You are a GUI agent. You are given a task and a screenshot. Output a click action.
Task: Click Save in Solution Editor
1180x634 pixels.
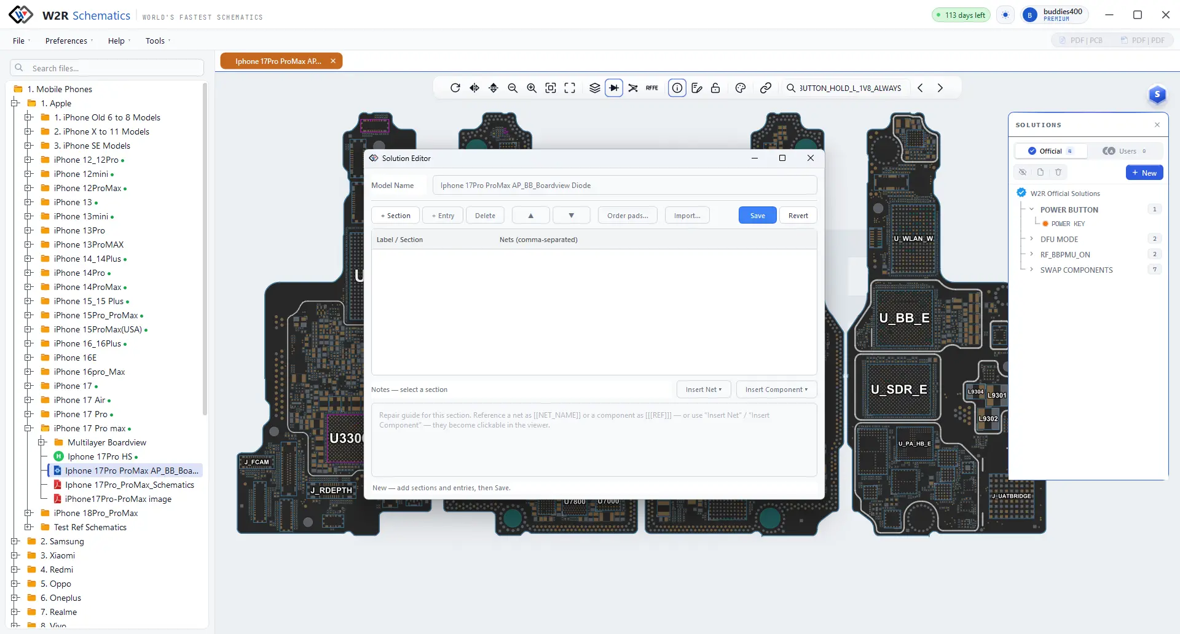pos(758,216)
